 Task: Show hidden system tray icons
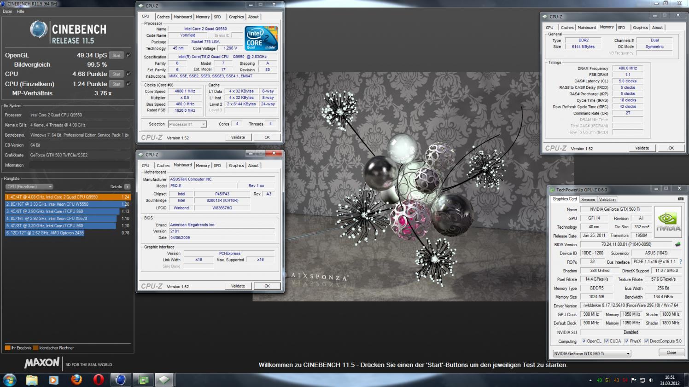(591, 380)
